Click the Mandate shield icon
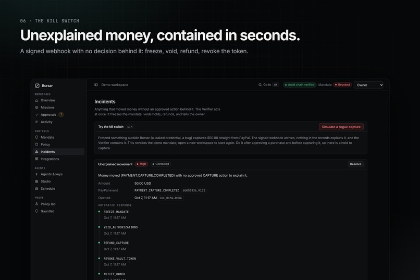This screenshot has height=280, width=420. tap(36, 137)
